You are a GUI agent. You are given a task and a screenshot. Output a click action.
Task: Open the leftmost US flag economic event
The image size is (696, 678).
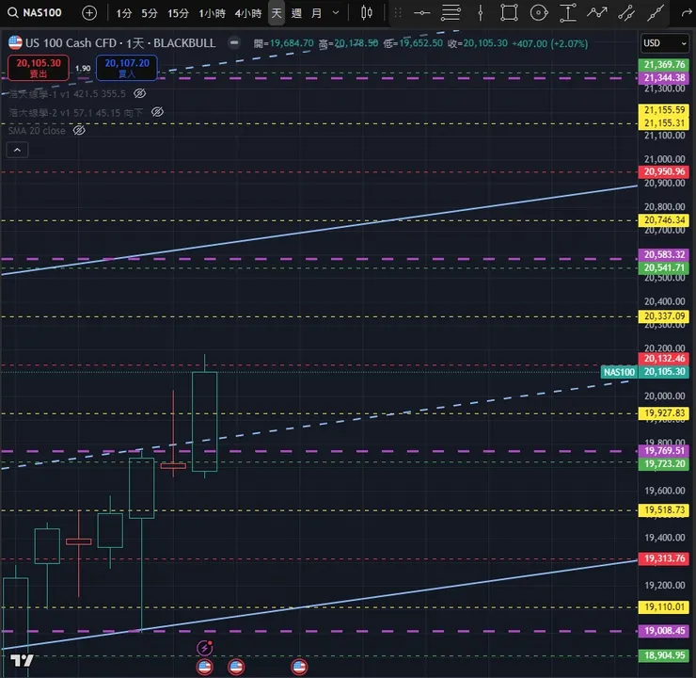(x=205, y=667)
